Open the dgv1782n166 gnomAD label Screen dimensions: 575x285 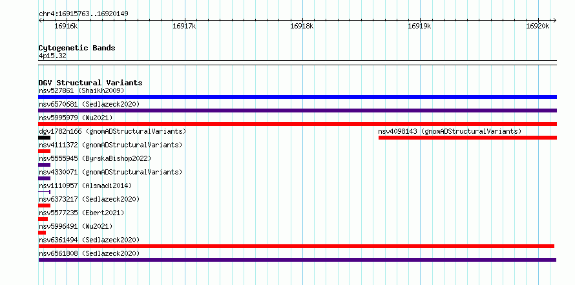(112, 131)
